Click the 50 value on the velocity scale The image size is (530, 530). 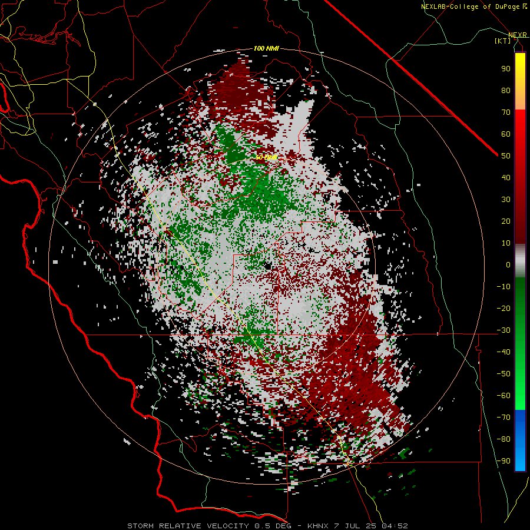tap(506, 156)
